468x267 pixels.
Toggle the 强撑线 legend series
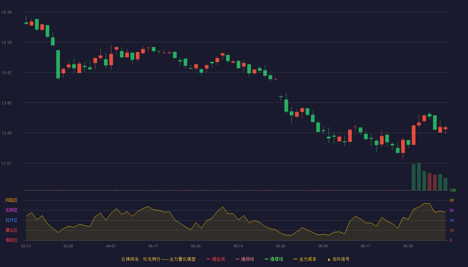(x=274, y=259)
